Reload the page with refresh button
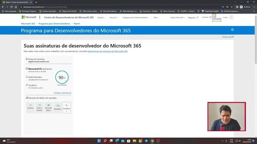This screenshot has width=257, height=144. click(11, 7)
